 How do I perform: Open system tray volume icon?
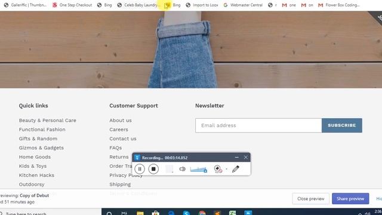click(368, 214)
